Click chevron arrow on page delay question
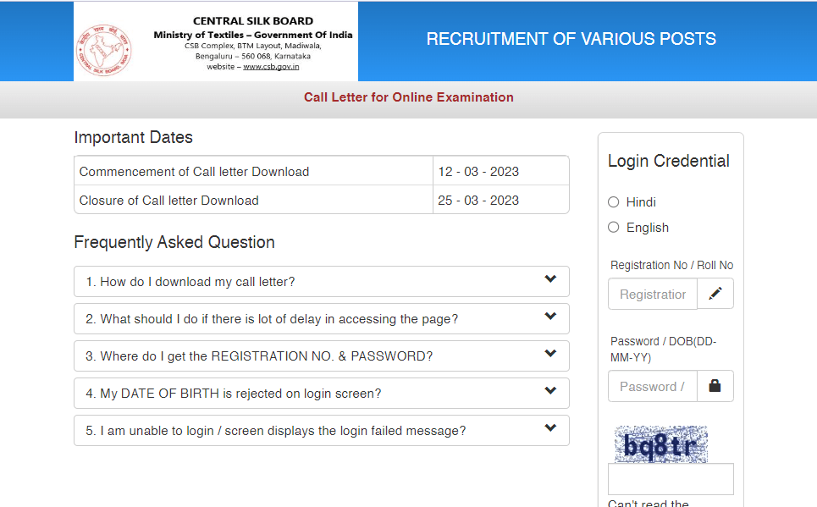 pos(550,317)
